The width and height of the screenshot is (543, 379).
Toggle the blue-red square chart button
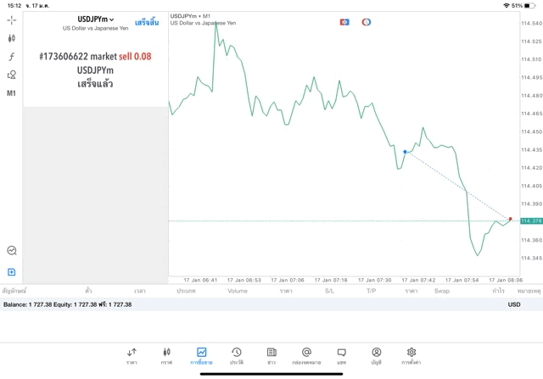coord(344,22)
